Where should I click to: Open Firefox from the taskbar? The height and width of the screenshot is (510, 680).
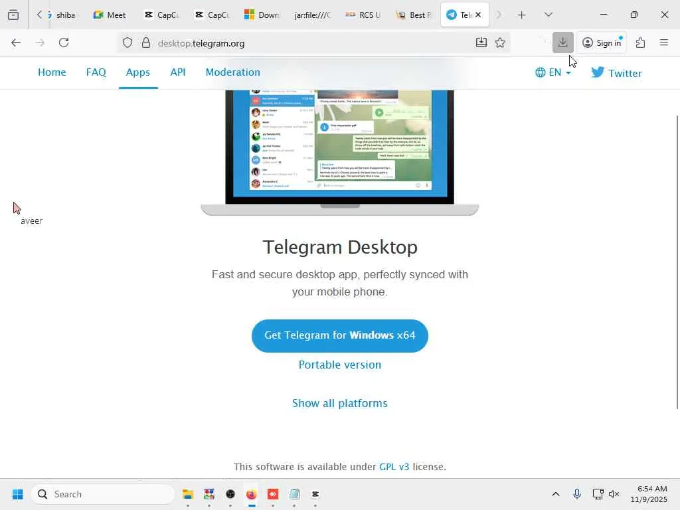tap(252, 494)
